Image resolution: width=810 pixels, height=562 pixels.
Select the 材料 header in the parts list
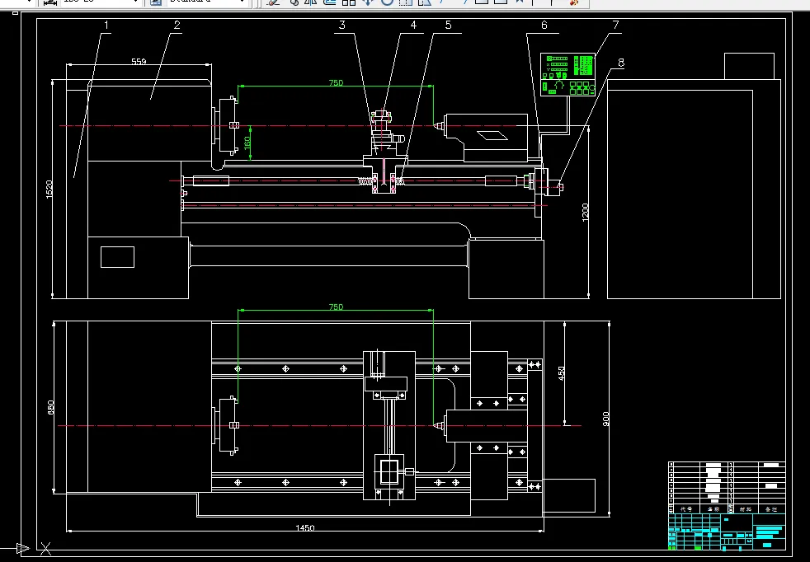[x=746, y=508]
